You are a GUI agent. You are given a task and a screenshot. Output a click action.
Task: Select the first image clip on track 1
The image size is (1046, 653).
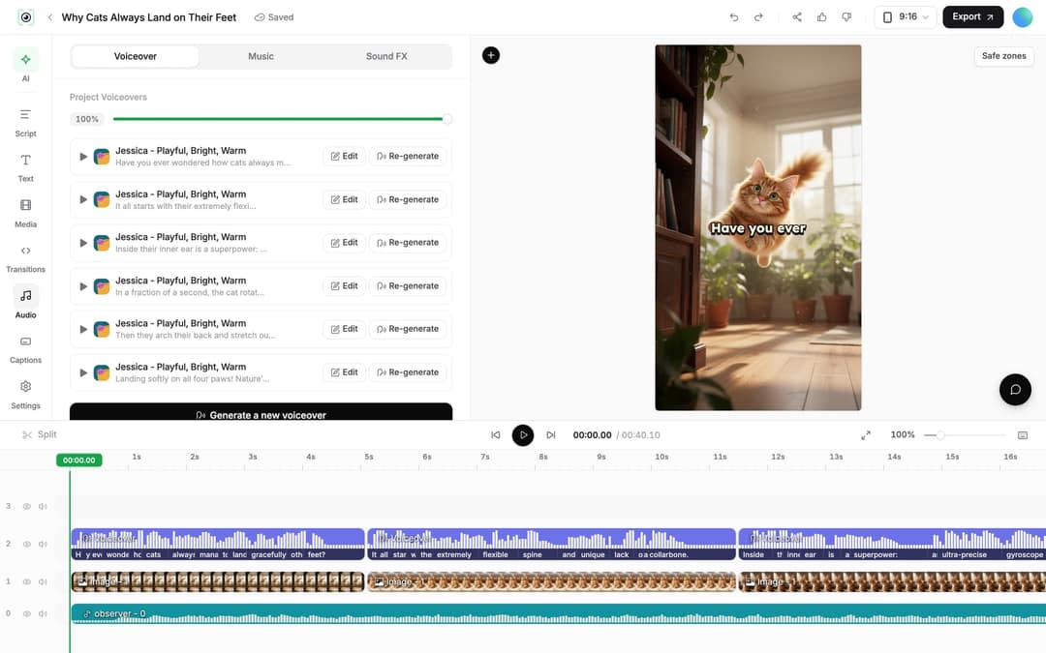pos(218,581)
